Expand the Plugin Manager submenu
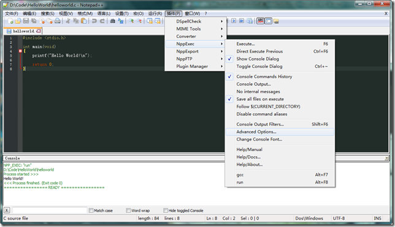This screenshot has height=227, width=395. [196, 66]
